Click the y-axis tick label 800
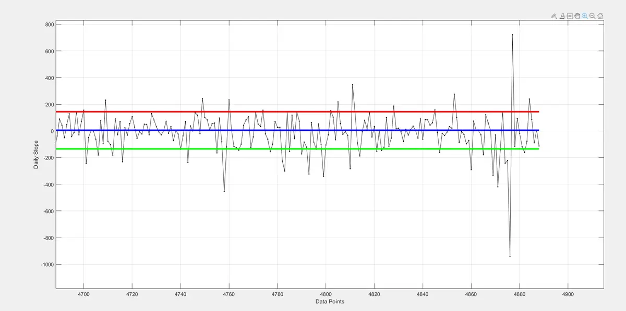 [50, 24]
